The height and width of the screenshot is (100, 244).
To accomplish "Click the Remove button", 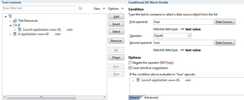I will (x=116, y=41).
